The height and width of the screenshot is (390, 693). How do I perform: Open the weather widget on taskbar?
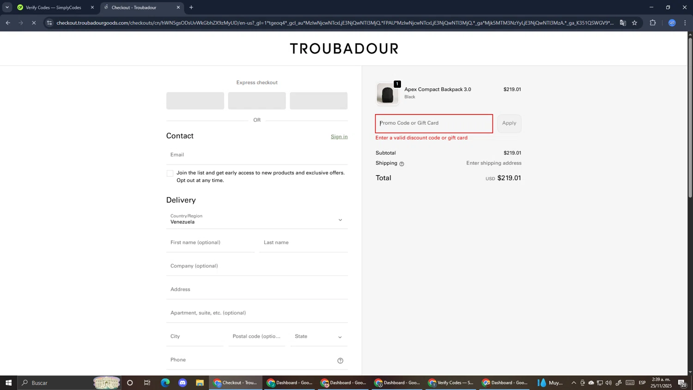point(550,383)
